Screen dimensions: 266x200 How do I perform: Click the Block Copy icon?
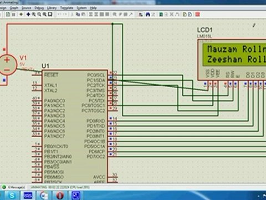[x=91, y=14]
